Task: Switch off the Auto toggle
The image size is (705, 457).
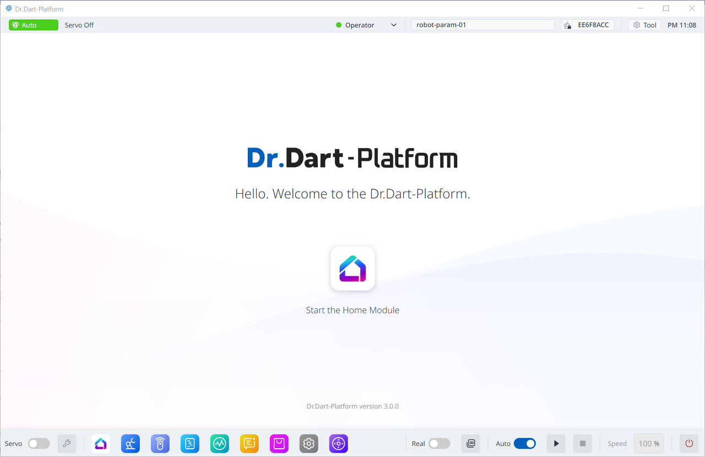Action: point(525,443)
